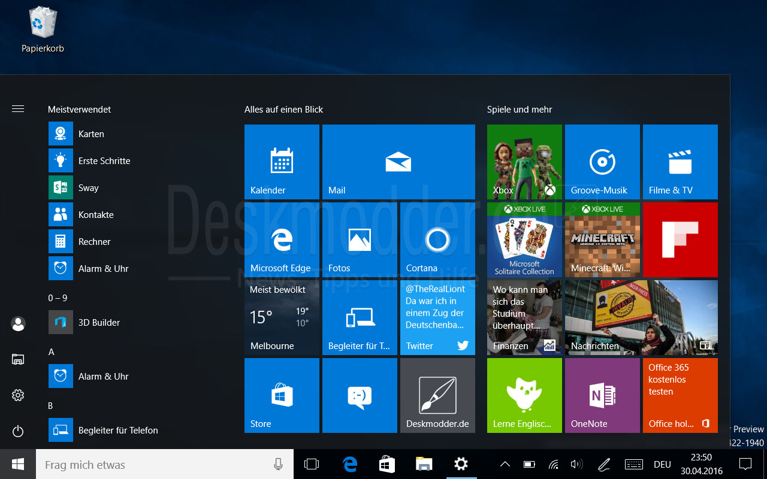Image resolution: width=767 pixels, height=479 pixels.
Task: Launch Rechner calculator app
Action: click(135, 241)
